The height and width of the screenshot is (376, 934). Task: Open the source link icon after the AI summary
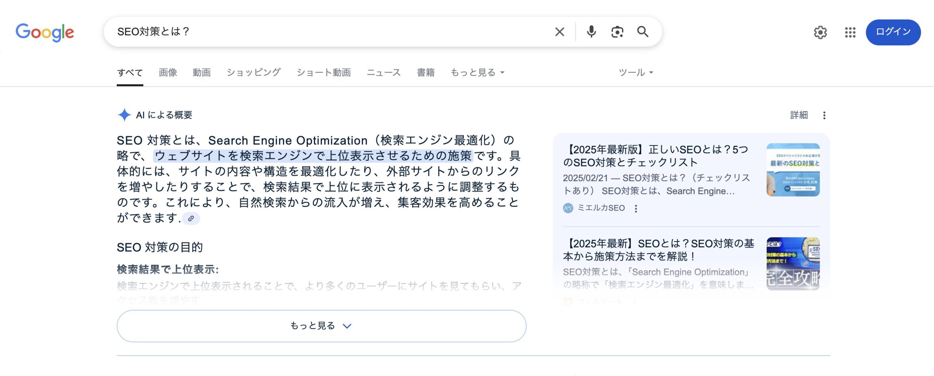tap(191, 219)
